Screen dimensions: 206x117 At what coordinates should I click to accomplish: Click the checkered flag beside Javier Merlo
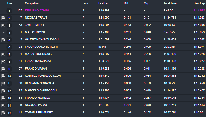[x=3, y=25]
